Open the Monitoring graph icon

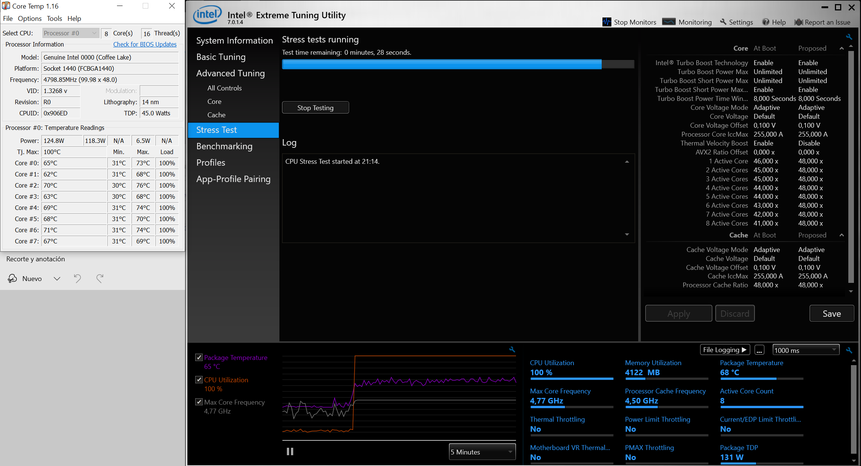tap(669, 22)
